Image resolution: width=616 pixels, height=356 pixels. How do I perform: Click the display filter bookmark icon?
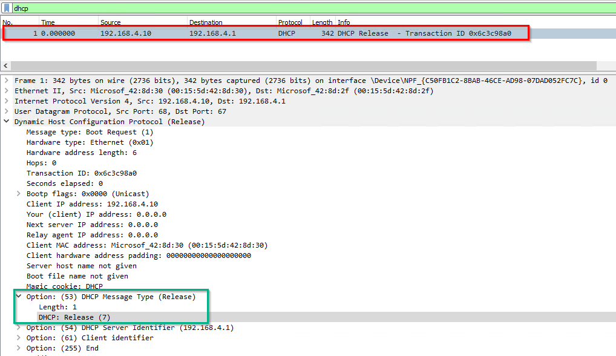coord(7,8)
